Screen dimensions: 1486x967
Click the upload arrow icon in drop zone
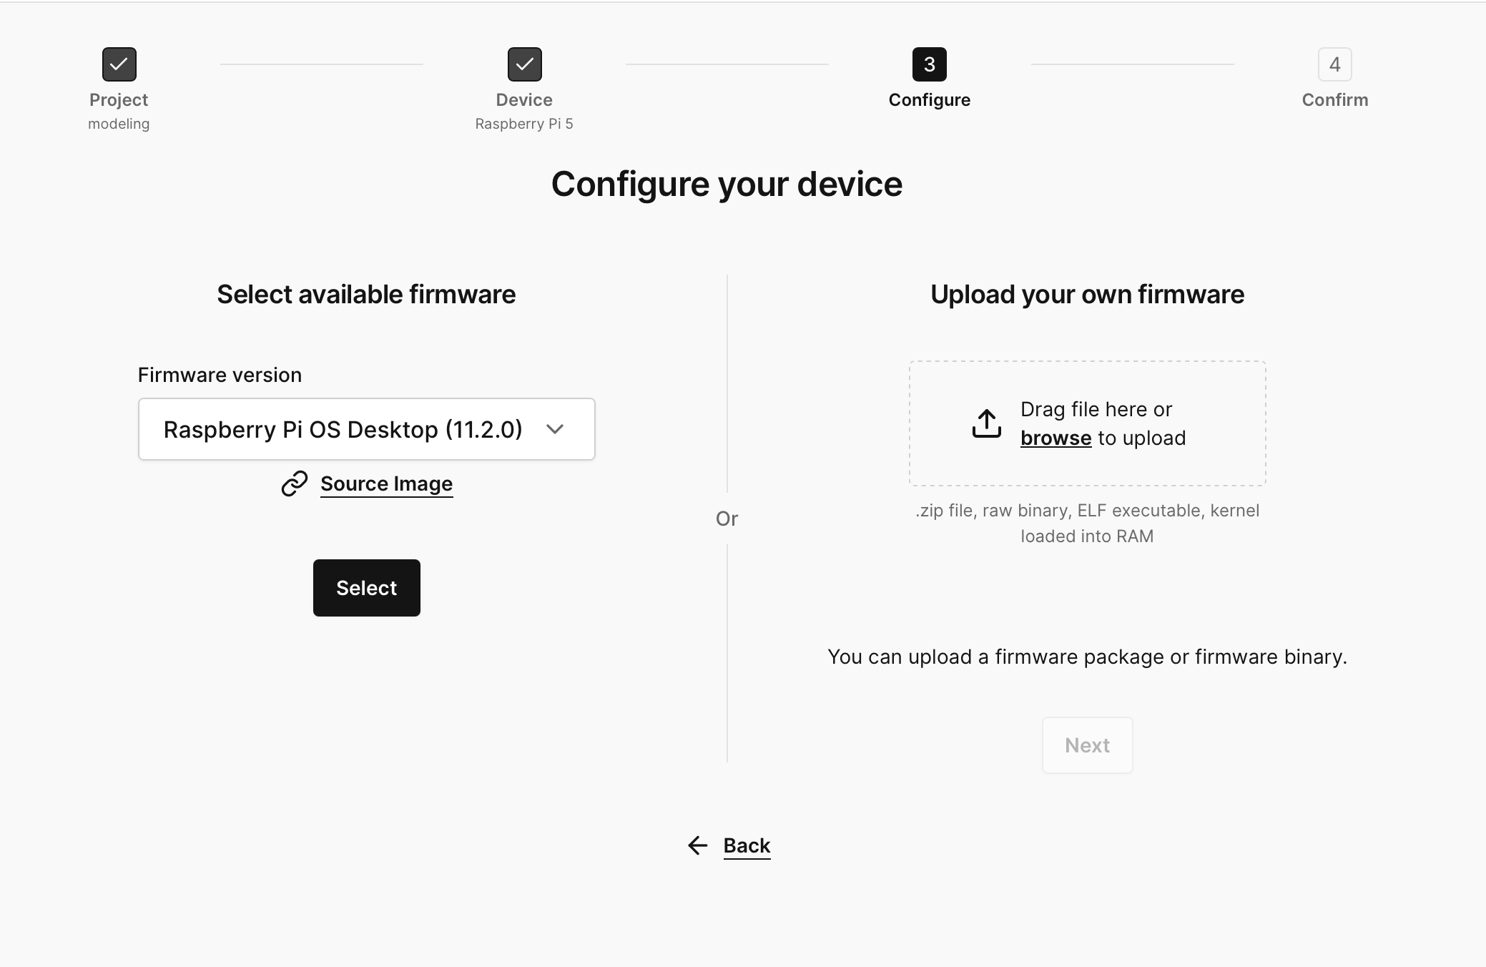(x=987, y=423)
